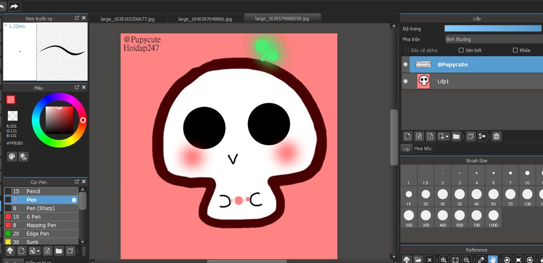Choose brush size 5

494,176
